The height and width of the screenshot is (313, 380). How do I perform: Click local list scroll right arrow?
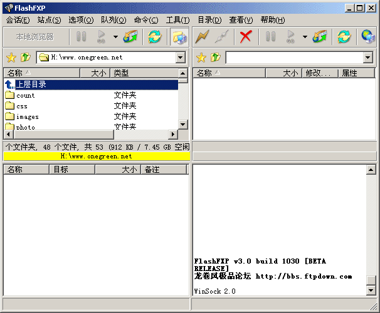(x=173, y=134)
